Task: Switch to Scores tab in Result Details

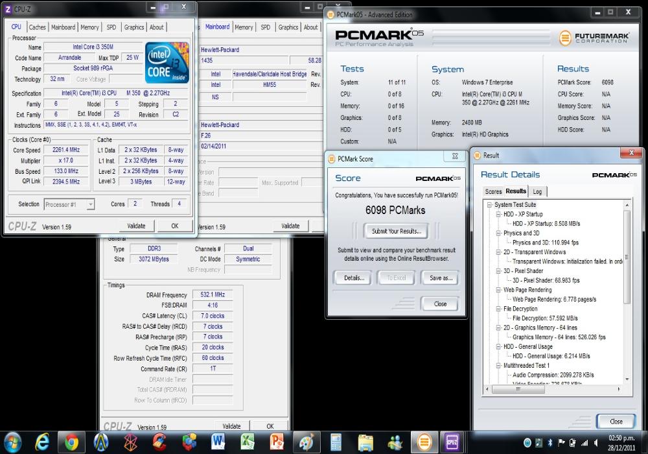Action: [x=493, y=191]
